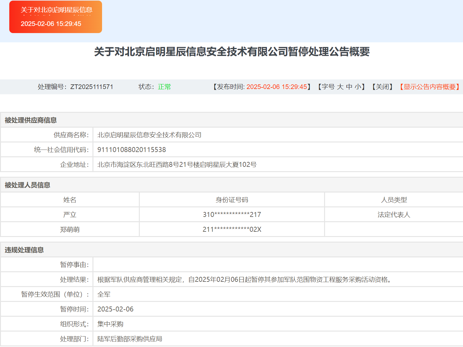
Task: Set font size to 中 (medium)
Action: pos(349,87)
